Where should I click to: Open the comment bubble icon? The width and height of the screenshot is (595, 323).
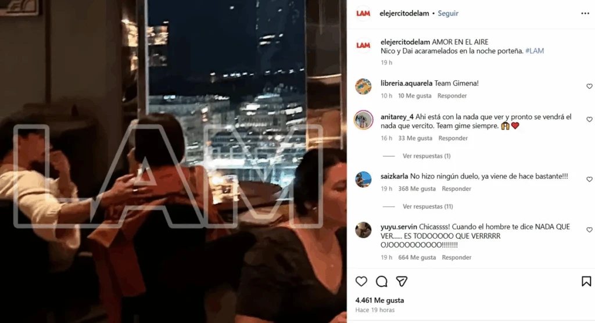pos(381,281)
